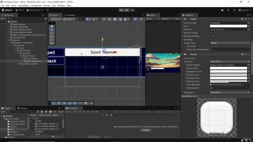Image resolution: width=253 pixels, height=142 pixels.
Task: Toggle Raycast Target checkbox
Action: (211, 33)
